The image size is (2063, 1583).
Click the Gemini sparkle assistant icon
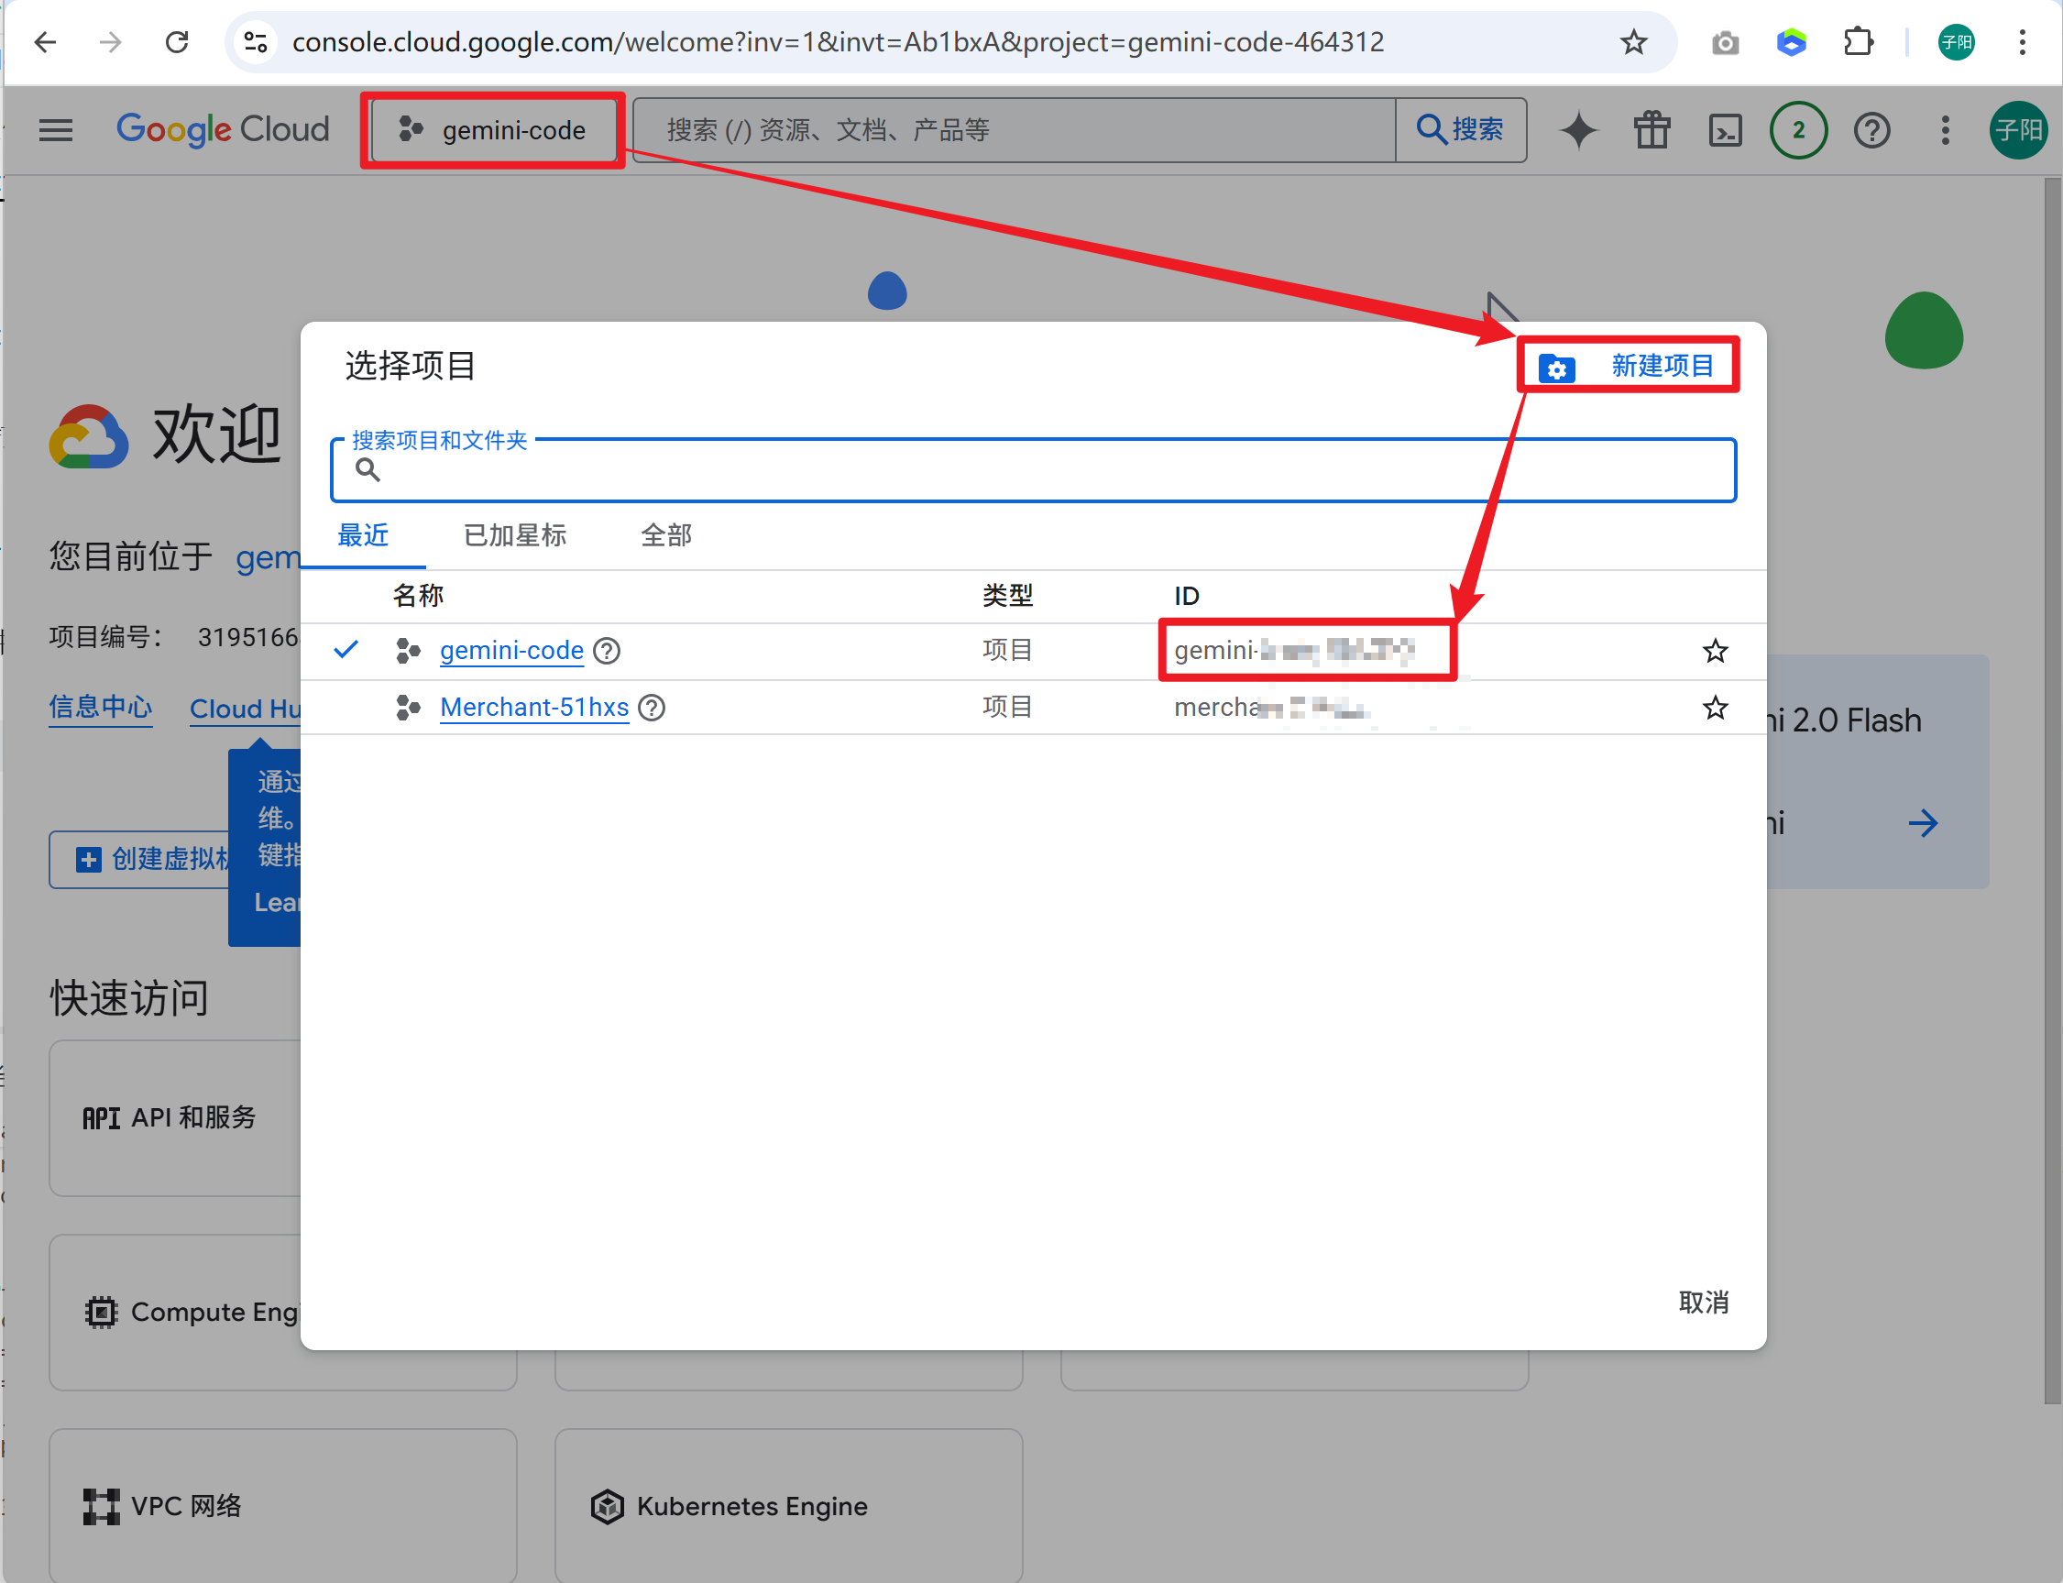(x=1579, y=130)
